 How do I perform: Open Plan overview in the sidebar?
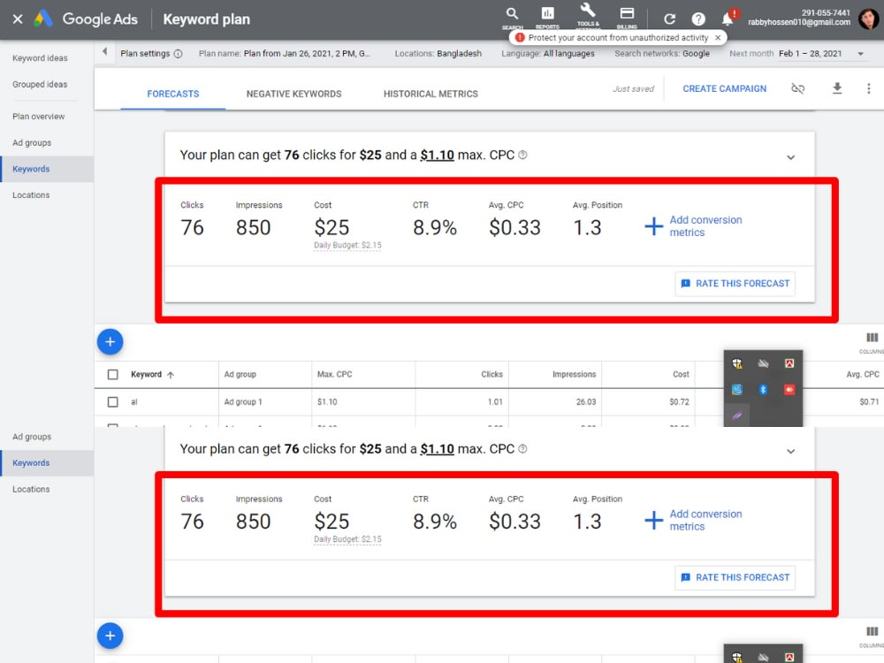39,117
